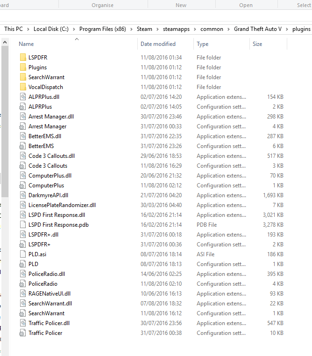Click date 07/08/2016 18:32 for SearchWarrant.dll
This screenshot has height=356, width=312.
coord(161,304)
